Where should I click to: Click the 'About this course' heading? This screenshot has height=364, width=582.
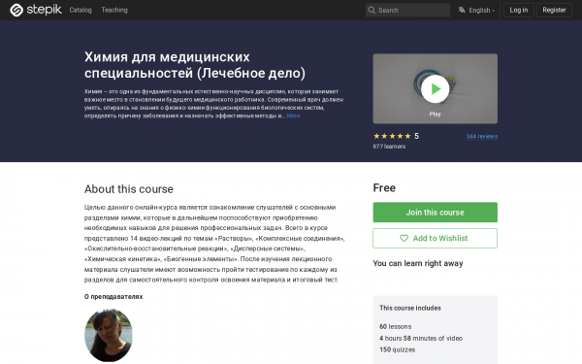point(128,189)
